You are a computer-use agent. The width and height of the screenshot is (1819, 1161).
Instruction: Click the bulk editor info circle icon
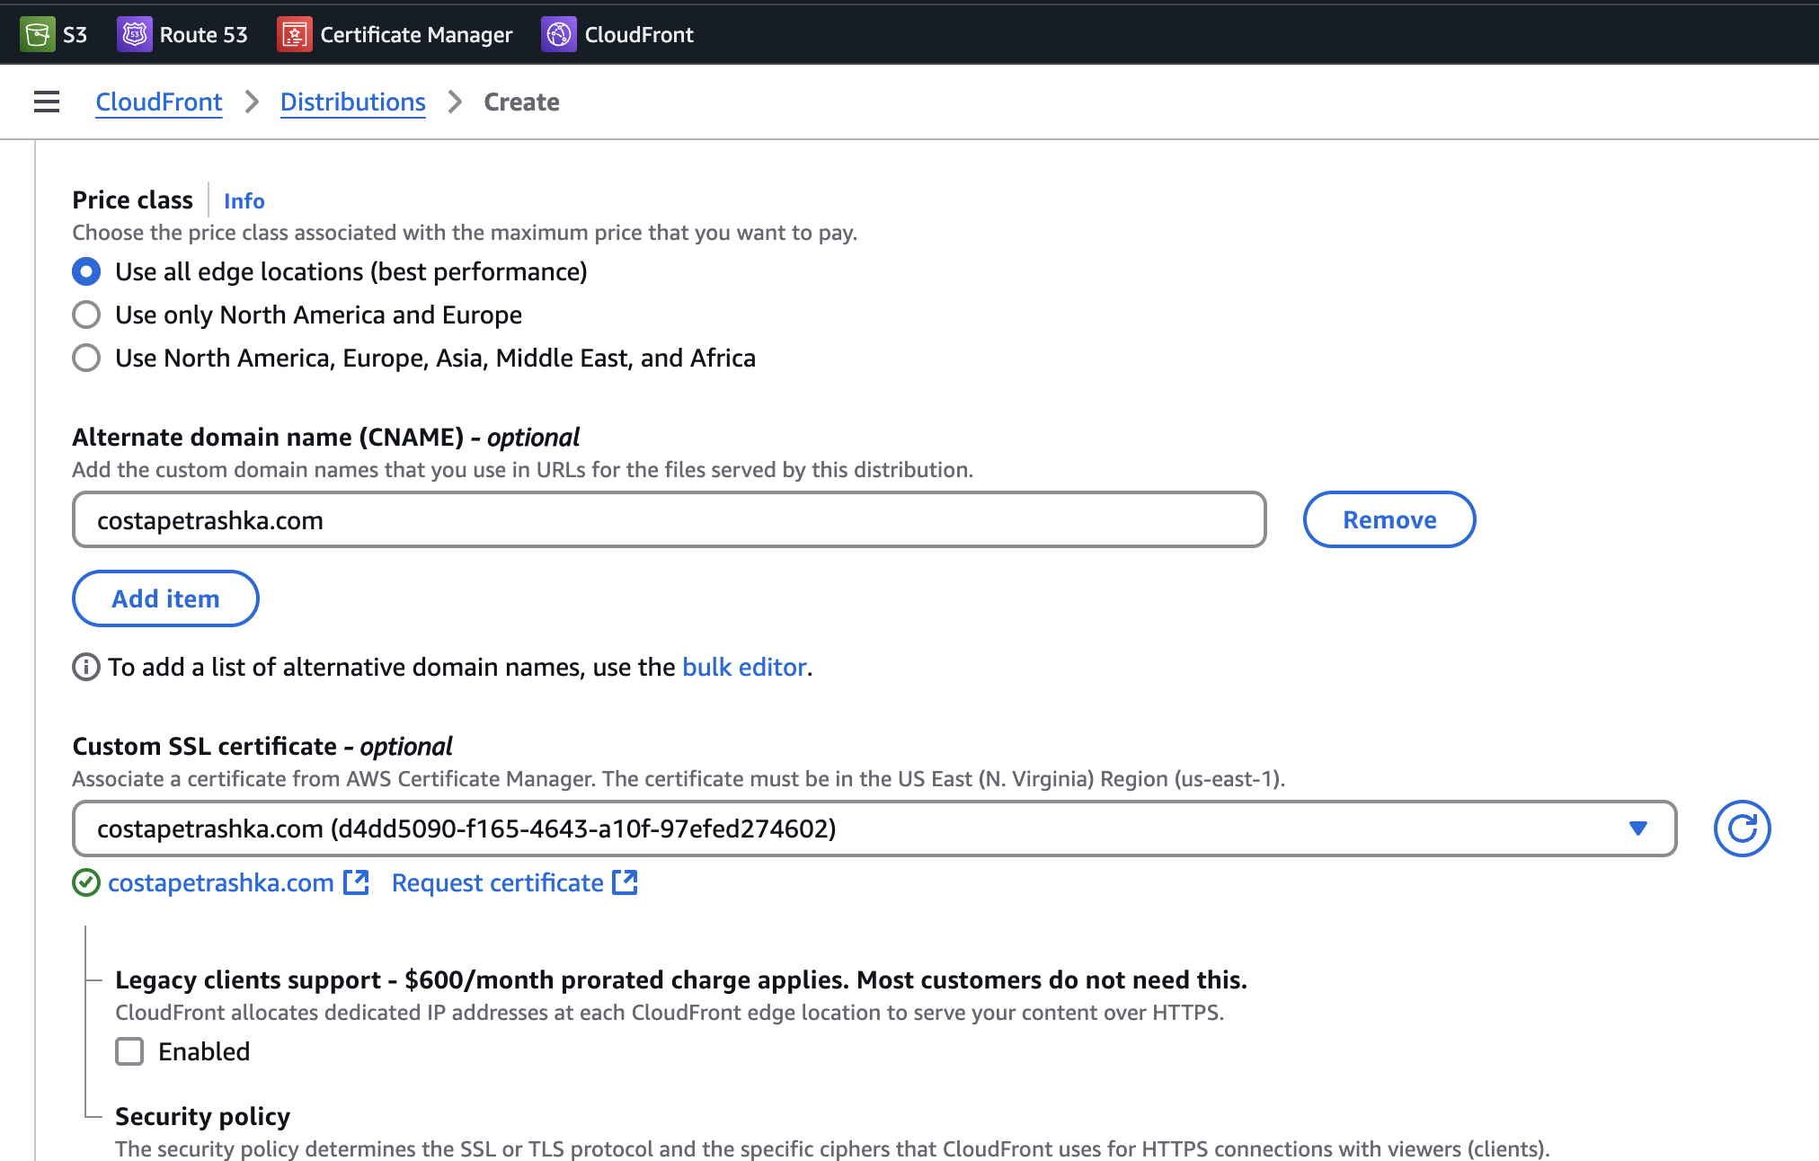[x=85, y=667]
